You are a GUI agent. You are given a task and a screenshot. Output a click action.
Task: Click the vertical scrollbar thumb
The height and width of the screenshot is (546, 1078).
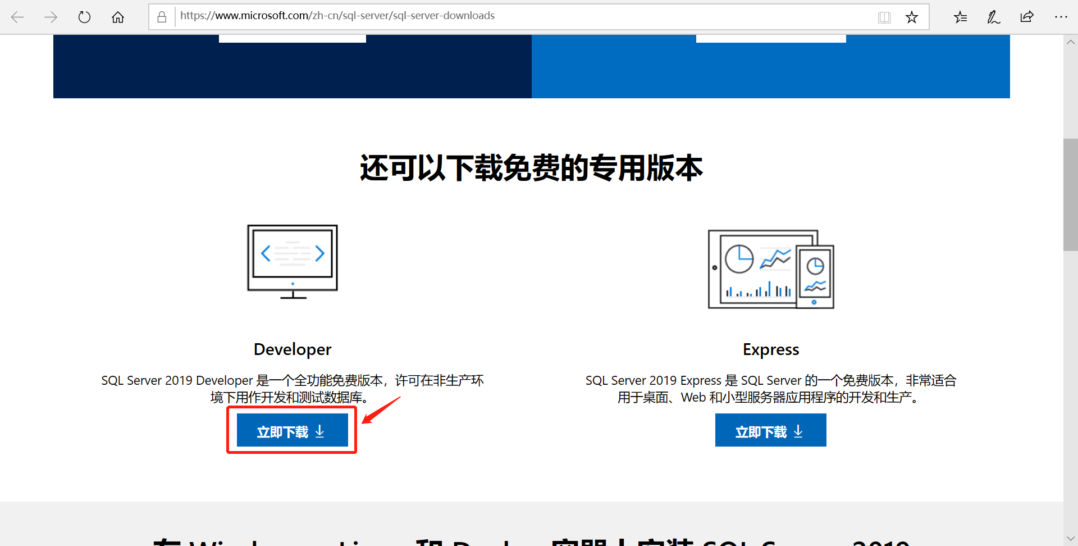[1070, 194]
